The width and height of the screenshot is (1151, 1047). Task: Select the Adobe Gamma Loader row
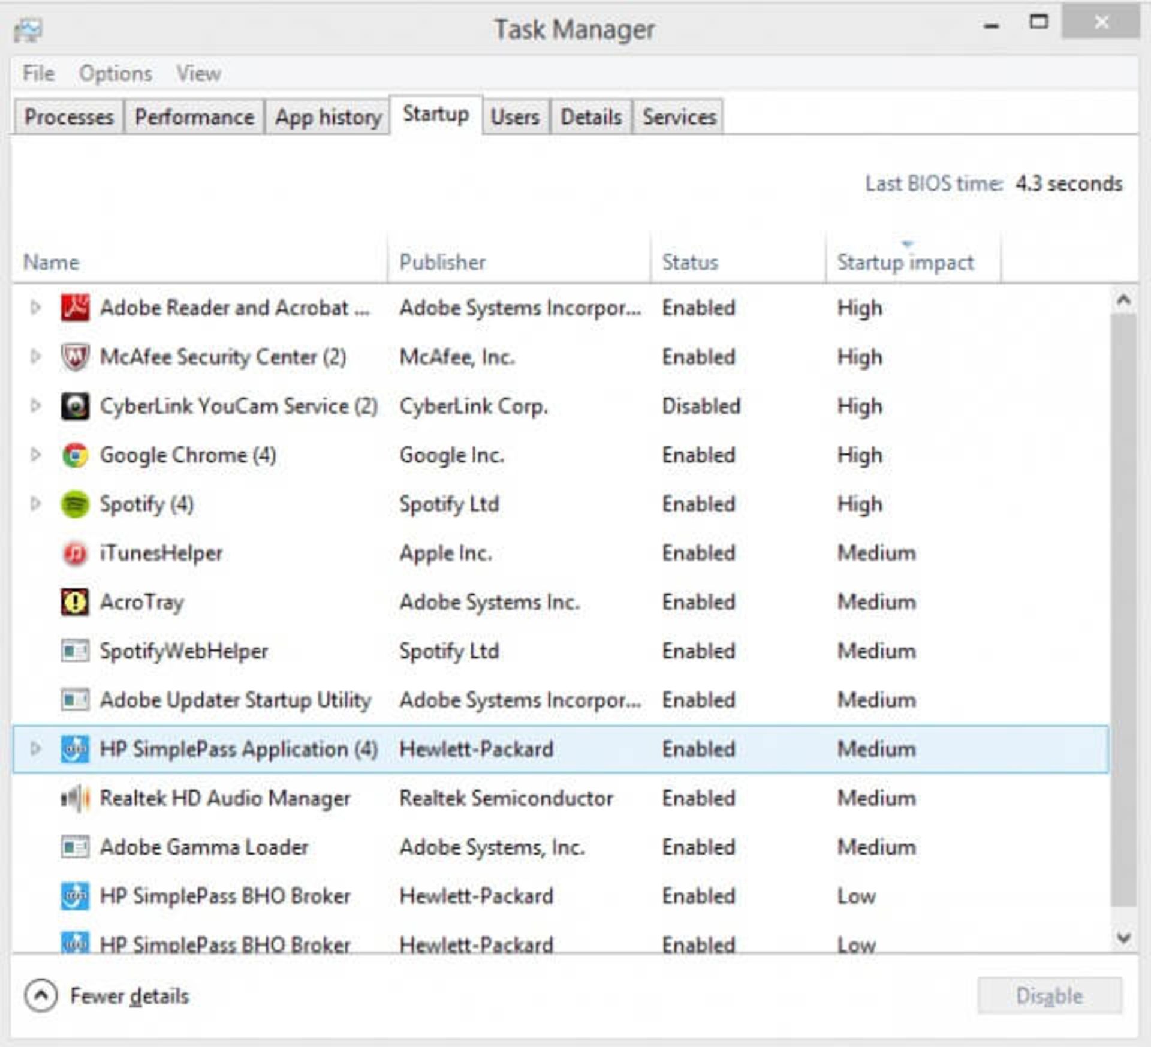click(561, 847)
